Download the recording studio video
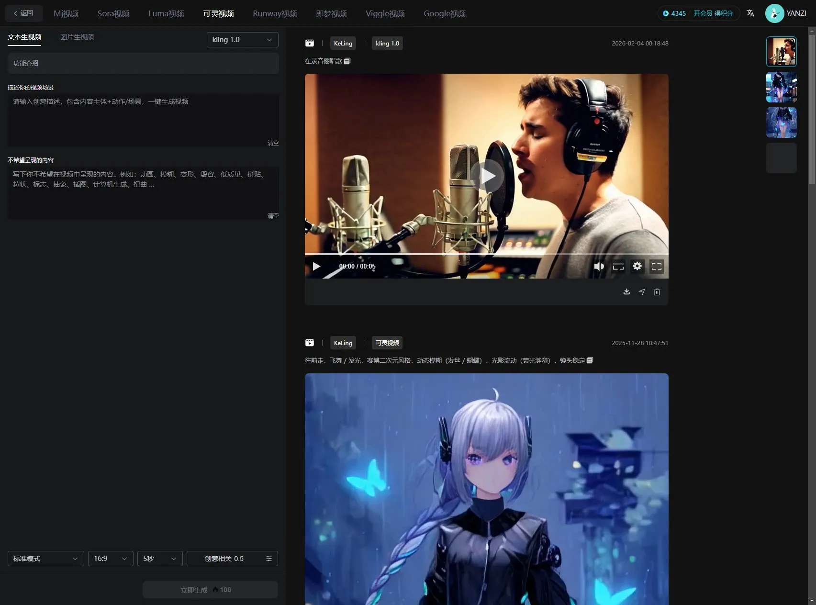The image size is (816, 605). 626,291
